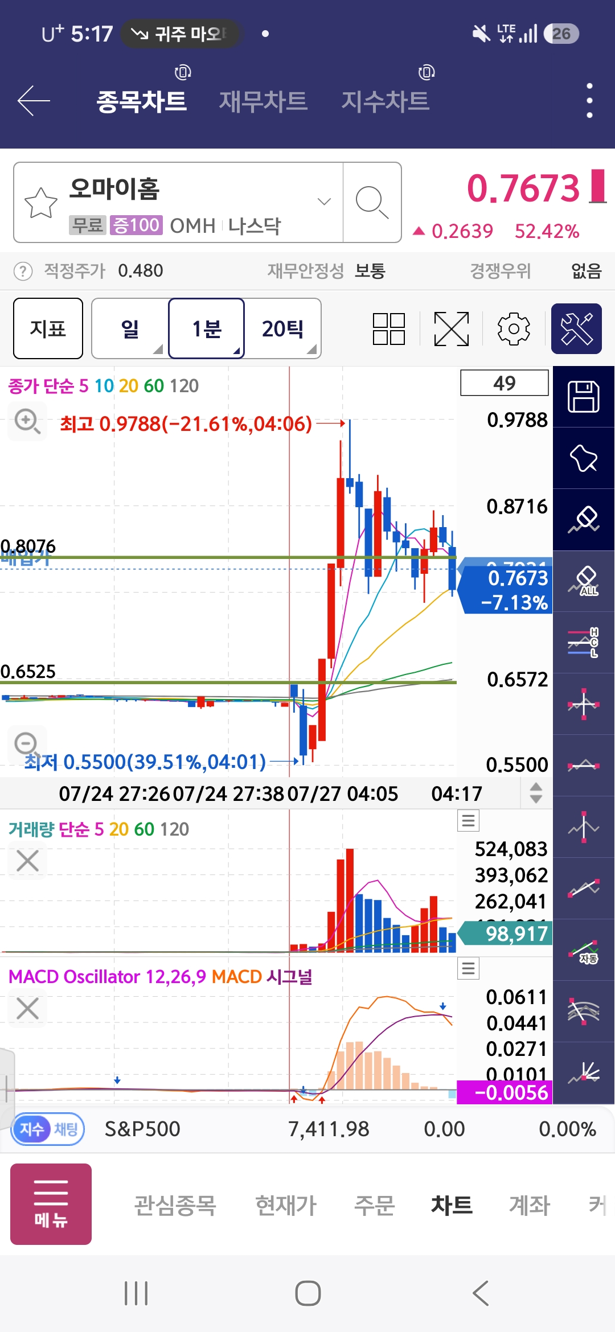The image size is (615, 1332).
Task: Open the 지표 indicator settings button
Action: (48, 328)
